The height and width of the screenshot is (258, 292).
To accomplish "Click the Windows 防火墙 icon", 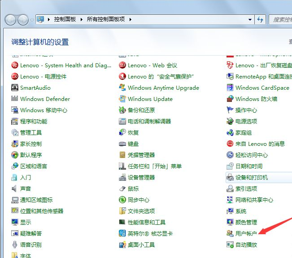I will pos(230,99).
